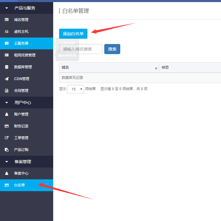The width and height of the screenshot is (221, 221).
Task: Collapse the 用户中心 section arrow
Action: pos(7,103)
